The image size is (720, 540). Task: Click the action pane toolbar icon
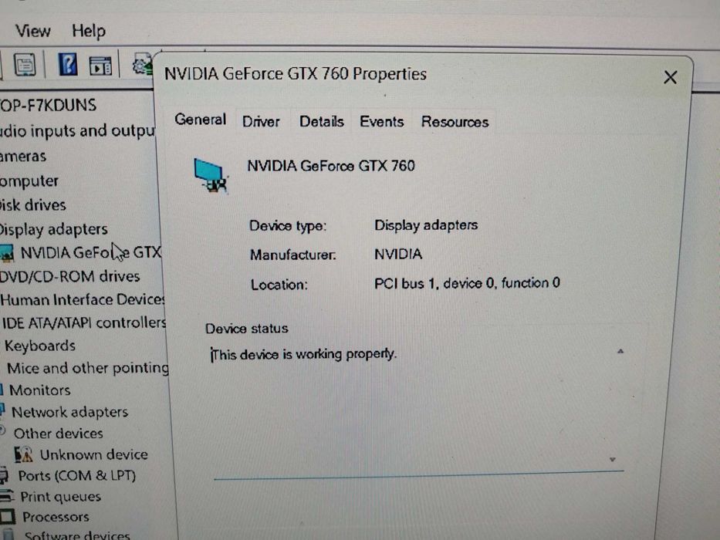coord(100,66)
